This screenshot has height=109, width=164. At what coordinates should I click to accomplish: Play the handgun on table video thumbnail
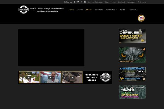(x=72, y=77)
